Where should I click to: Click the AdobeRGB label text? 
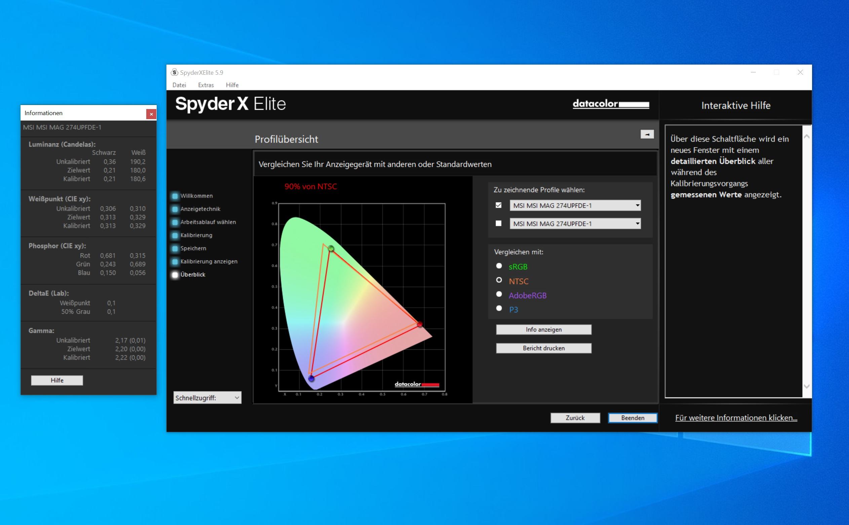click(528, 295)
